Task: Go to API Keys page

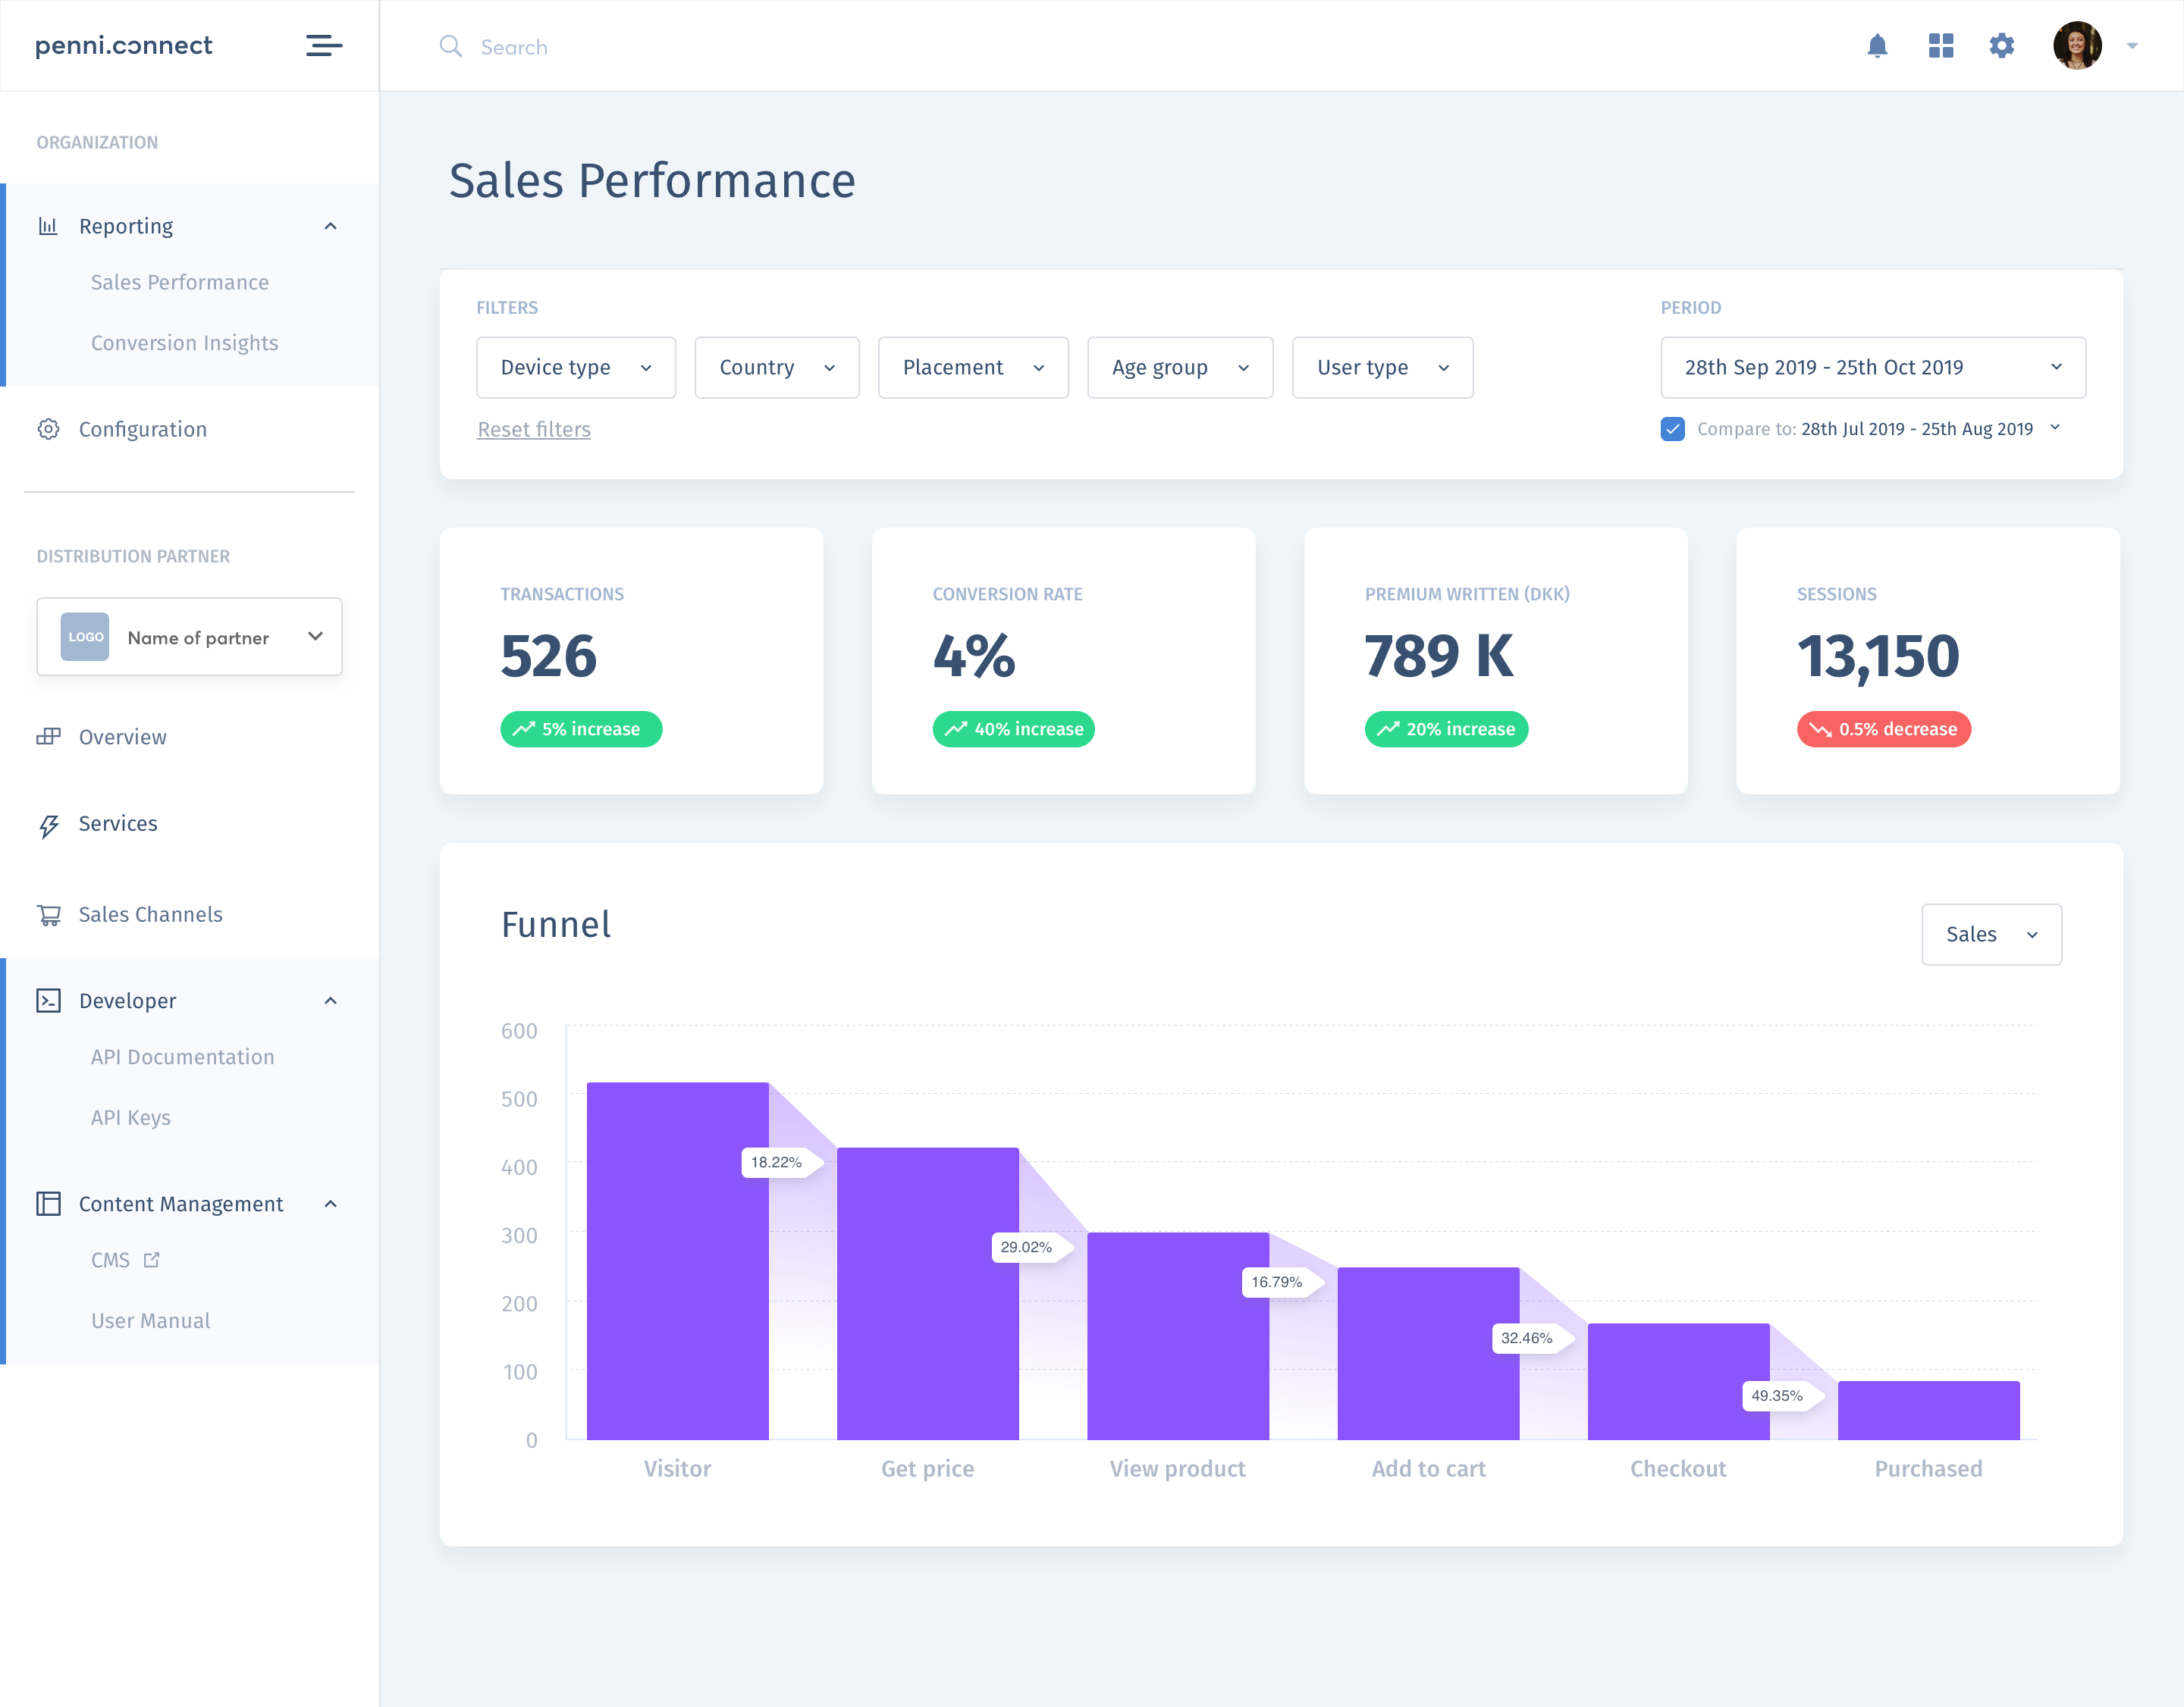Action: 131,1117
